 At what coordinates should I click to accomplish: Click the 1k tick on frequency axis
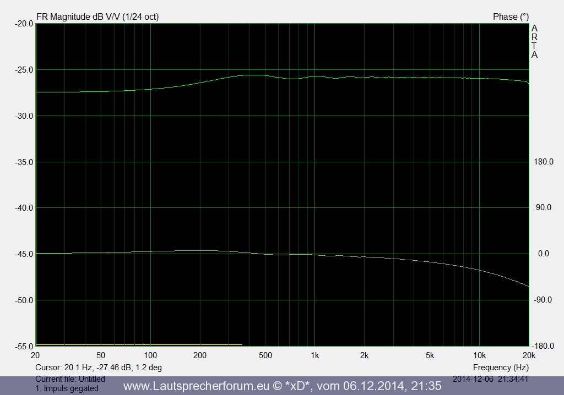pos(314,355)
